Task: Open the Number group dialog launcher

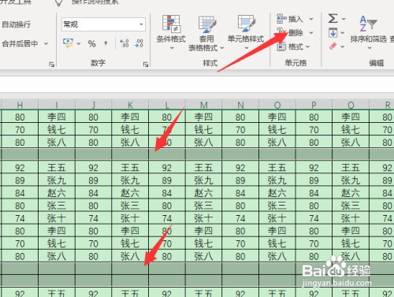Action: click(x=146, y=64)
